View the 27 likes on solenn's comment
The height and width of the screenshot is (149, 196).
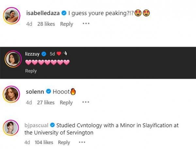[x=46, y=103]
